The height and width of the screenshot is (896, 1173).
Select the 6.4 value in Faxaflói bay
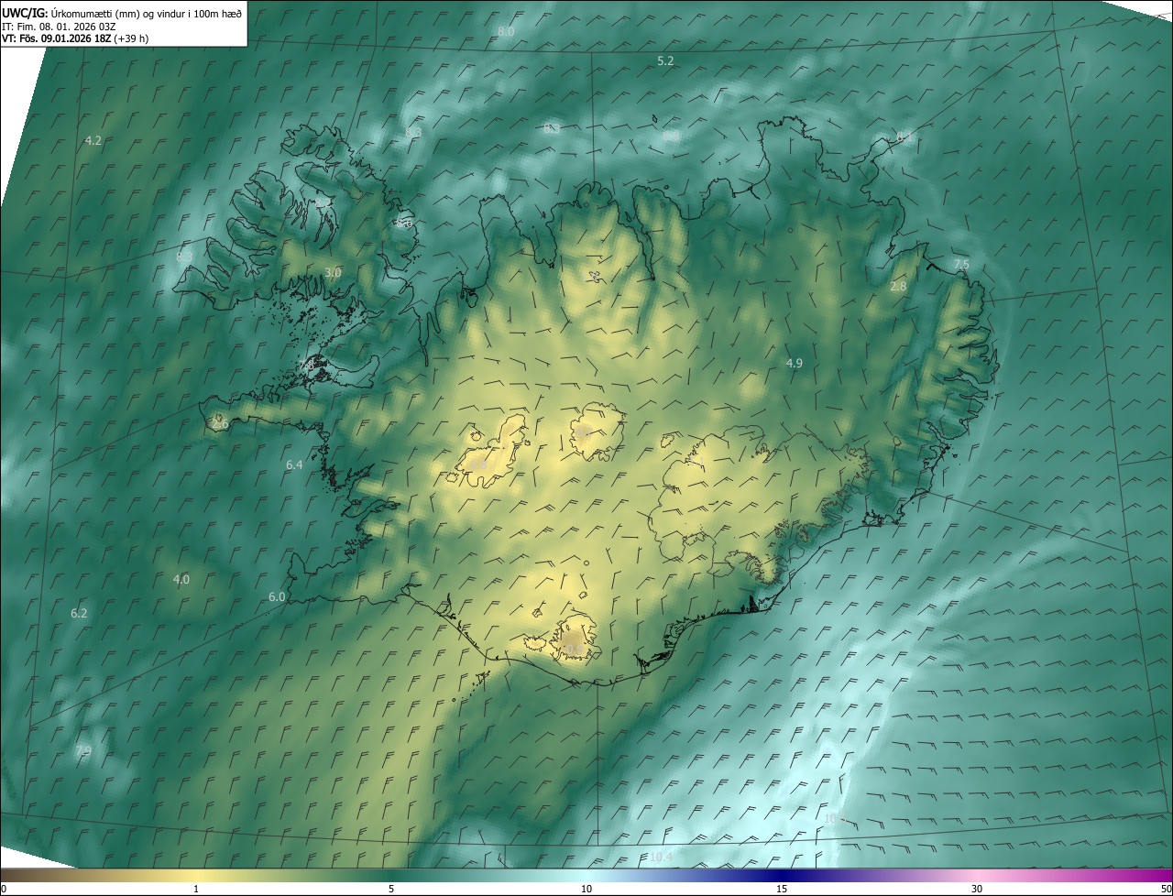click(x=293, y=464)
